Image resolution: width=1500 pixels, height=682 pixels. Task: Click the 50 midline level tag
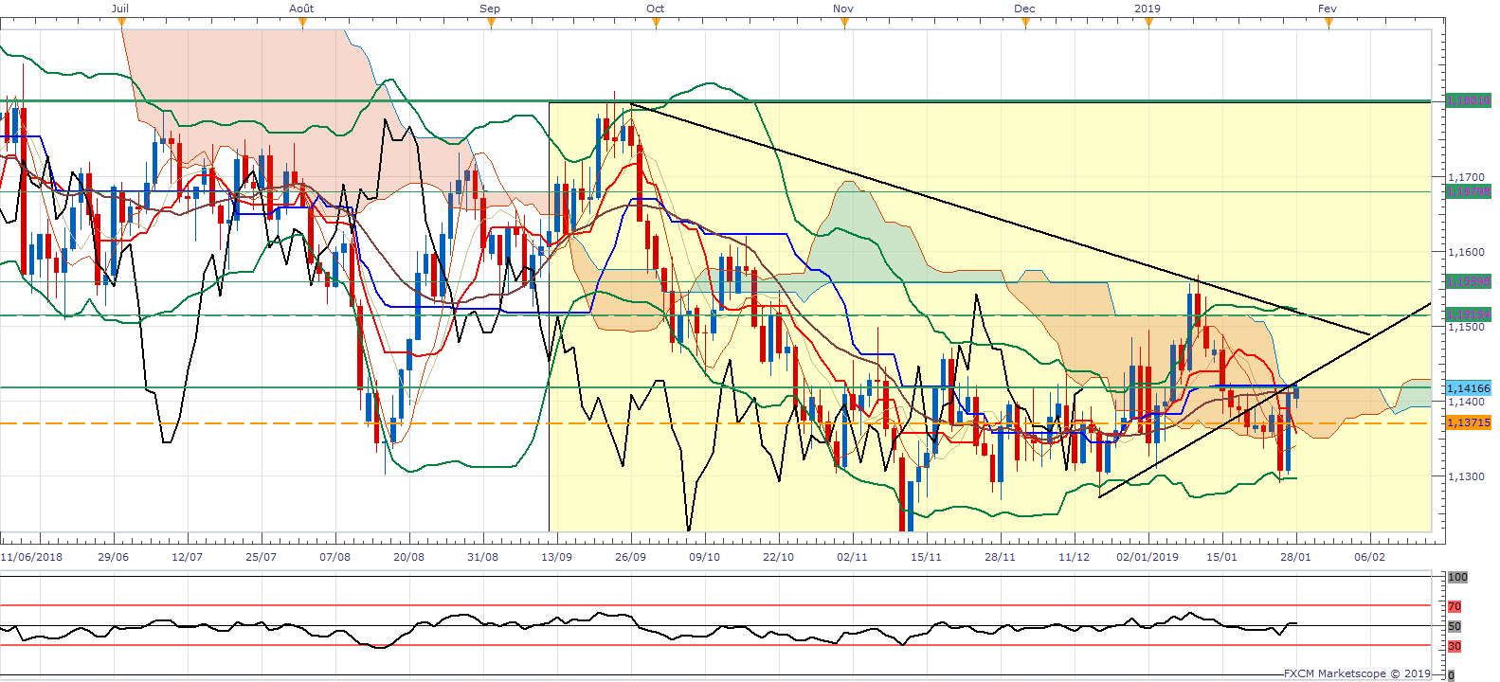[x=1455, y=626]
